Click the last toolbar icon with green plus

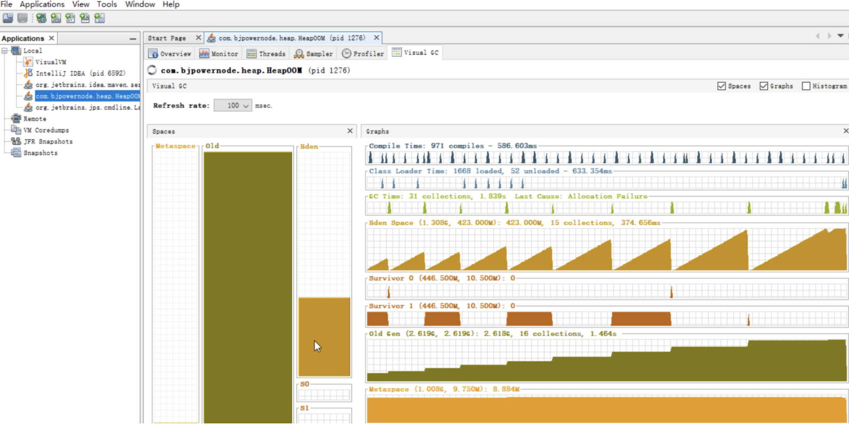point(99,18)
